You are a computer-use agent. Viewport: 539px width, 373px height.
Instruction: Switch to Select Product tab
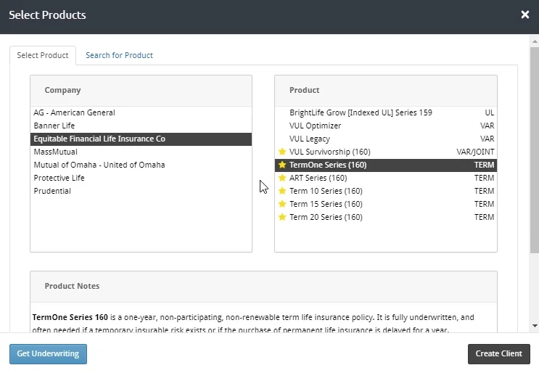point(43,55)
